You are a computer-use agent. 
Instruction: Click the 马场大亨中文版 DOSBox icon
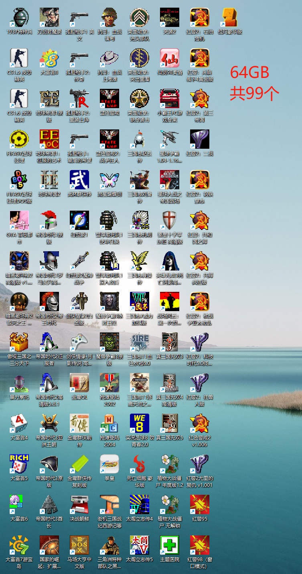(x=79, y=545)
